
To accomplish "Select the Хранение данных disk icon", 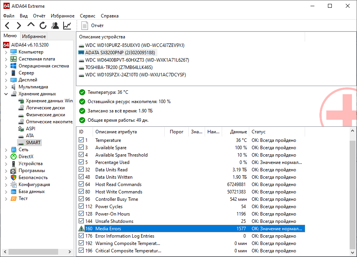I will (x=14, y=94).
